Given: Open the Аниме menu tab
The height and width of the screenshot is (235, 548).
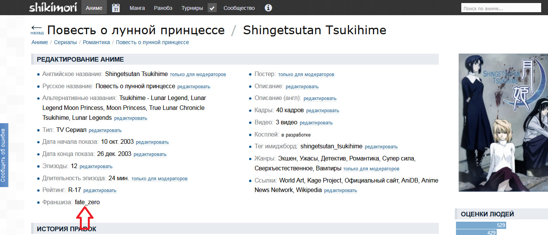Looking at the screenshot, I should pyautogui.click(x=94, y=8).
